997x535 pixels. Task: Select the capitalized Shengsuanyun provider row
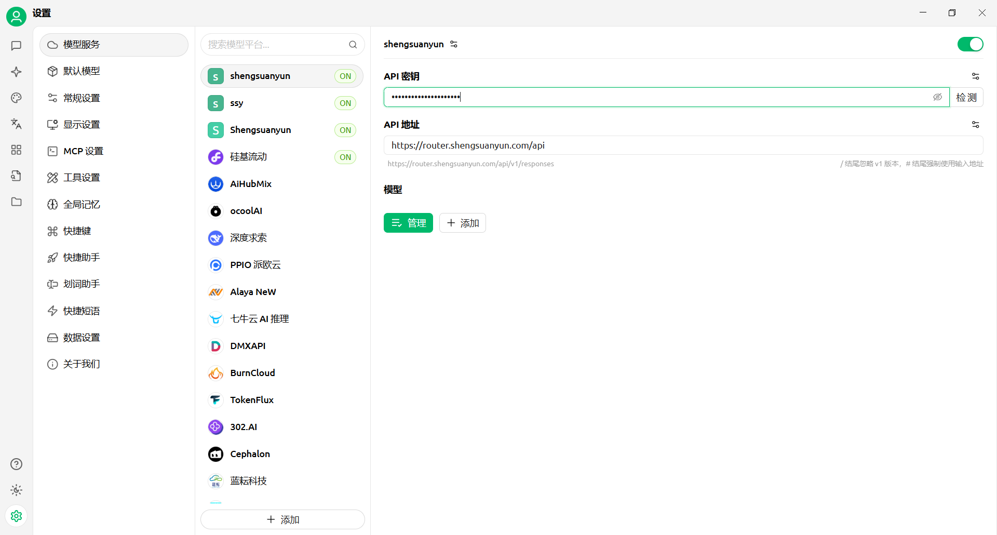click(282, 130)
